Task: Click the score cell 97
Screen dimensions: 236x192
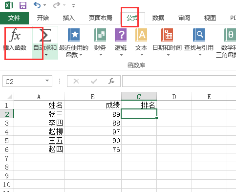Action: [x=93, y=131]
